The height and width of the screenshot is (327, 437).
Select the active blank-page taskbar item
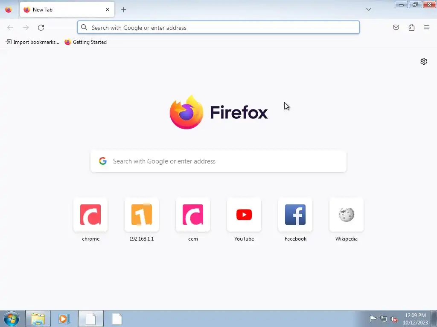91,318
